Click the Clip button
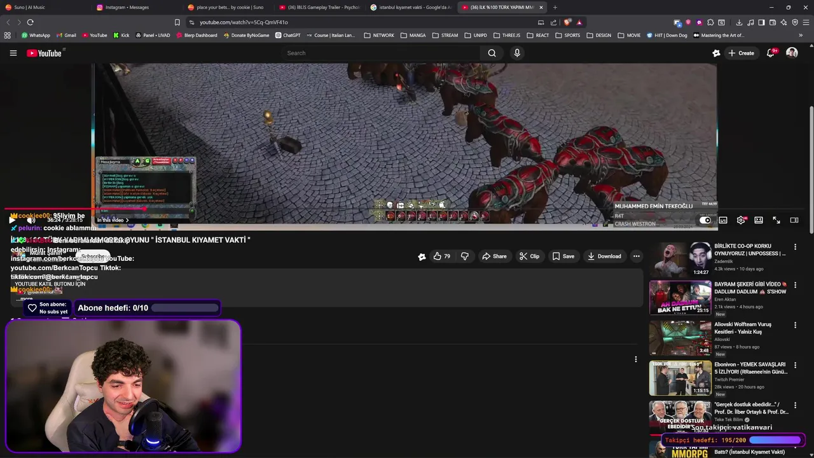The height and width of the screenshot is (458, 814). [529, 256]
